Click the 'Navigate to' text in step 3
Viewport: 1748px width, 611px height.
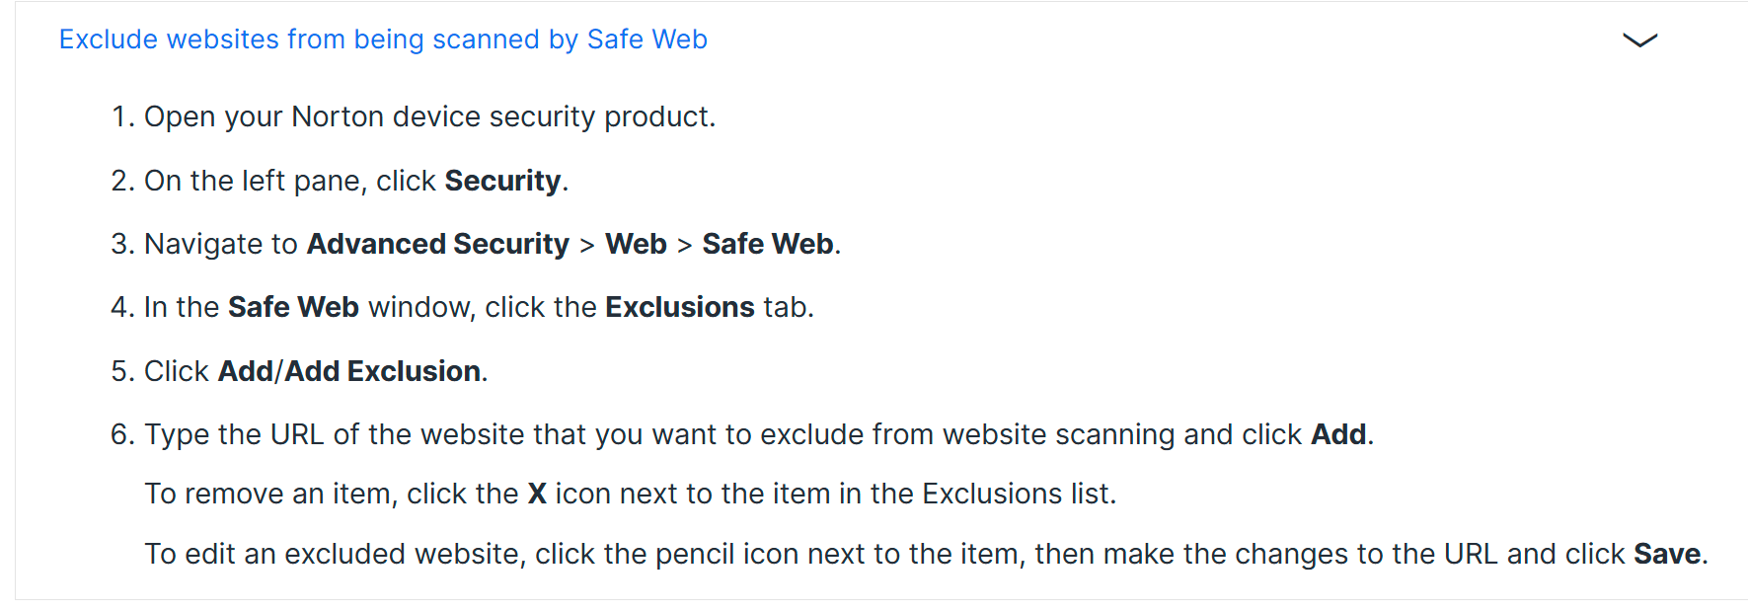point(221,244)
